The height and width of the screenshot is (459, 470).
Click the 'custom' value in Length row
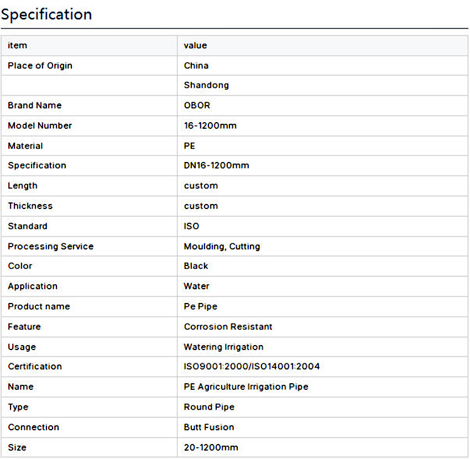[201, 186]
